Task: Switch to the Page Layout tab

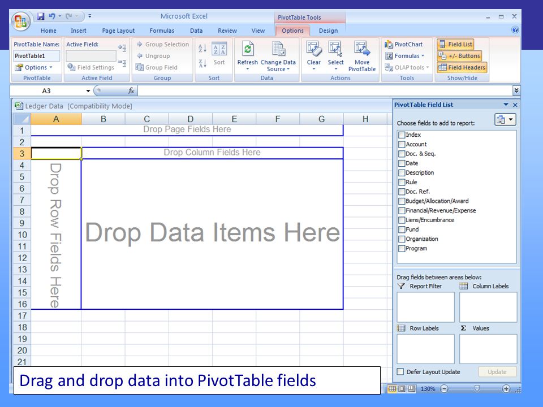Action: [118, 31]
